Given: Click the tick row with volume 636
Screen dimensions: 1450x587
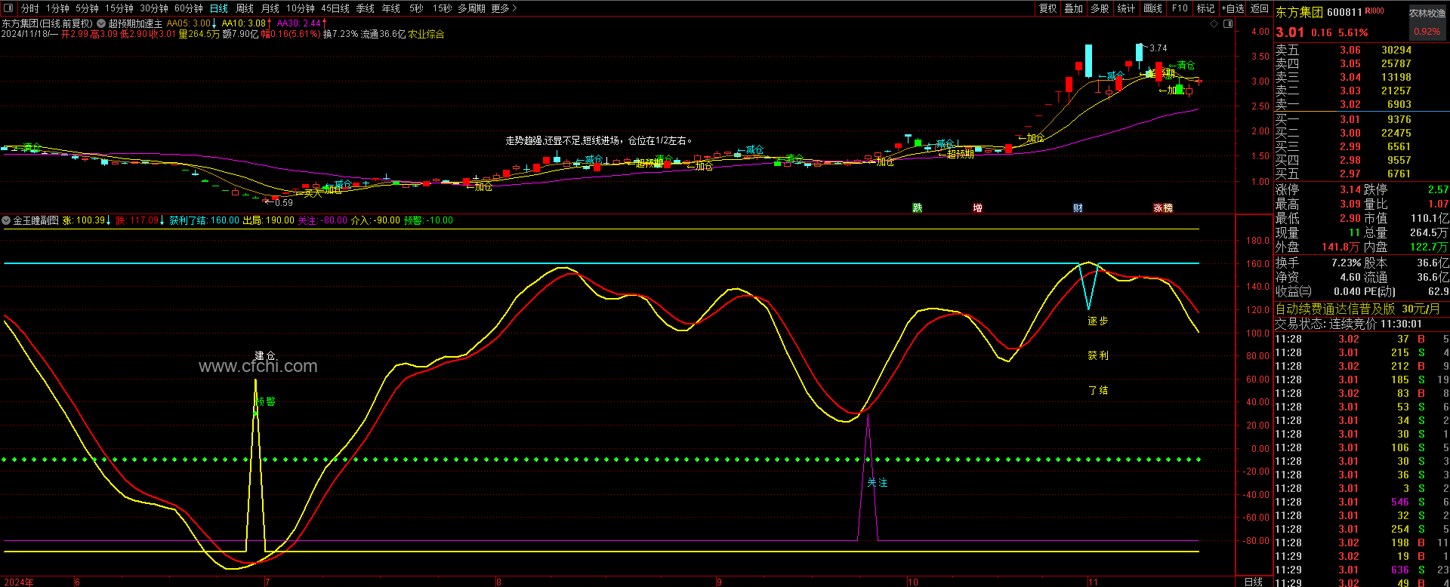Looking at the screenshot, I should [x=1361, y=570].
